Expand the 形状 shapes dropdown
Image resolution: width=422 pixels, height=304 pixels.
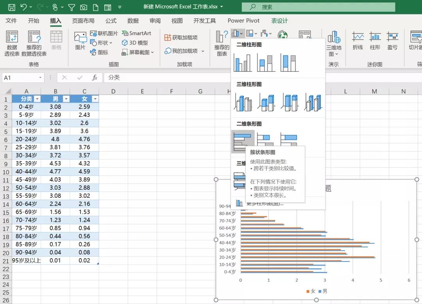tap(102, 43)
